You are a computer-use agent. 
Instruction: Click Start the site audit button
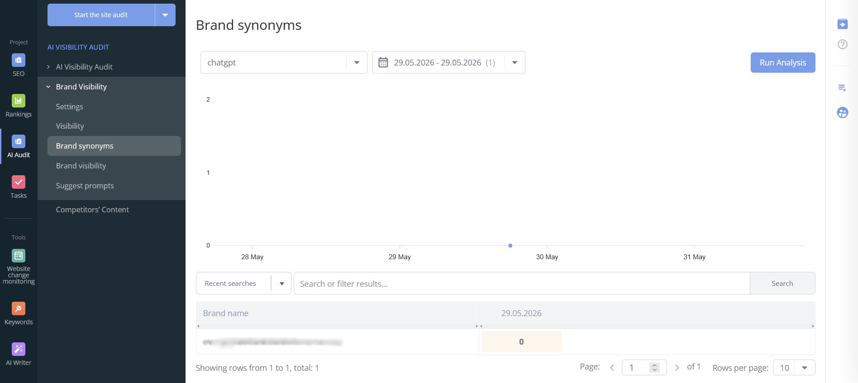[101, 15]
